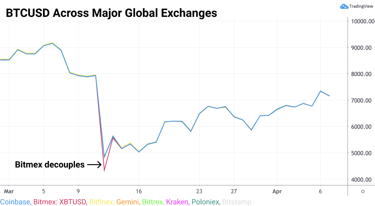Select Bitmex: XBTUSD legend label
The width and height of the screenshot is (375, 206).
[60, 201]
